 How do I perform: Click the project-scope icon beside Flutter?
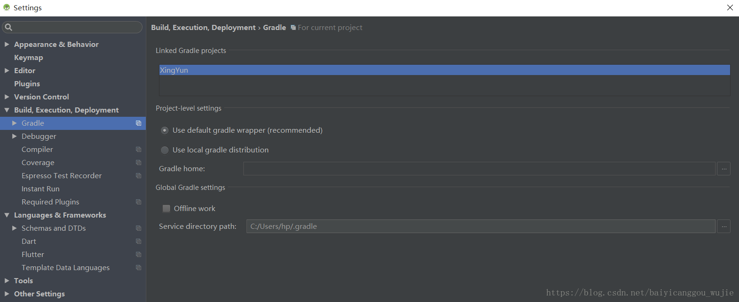(138, 255)
